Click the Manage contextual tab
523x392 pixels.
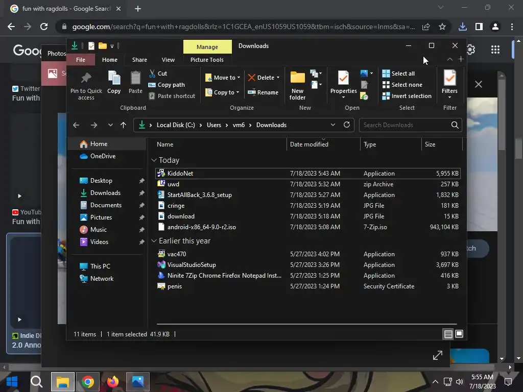tap(207, 47)
